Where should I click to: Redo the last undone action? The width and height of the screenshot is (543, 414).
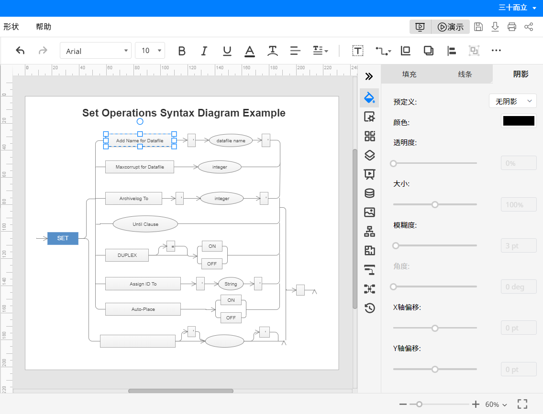coord(43,51)
